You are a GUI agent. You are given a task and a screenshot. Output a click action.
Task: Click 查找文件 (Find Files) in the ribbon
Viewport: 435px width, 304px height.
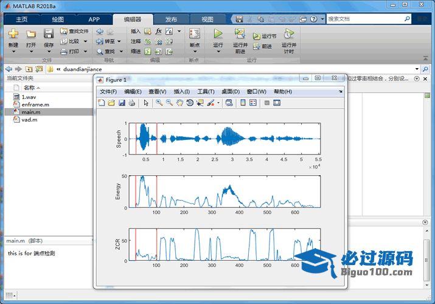coord(75,32)
